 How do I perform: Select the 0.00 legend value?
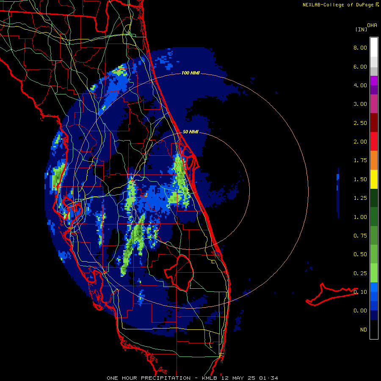point(360,311)
